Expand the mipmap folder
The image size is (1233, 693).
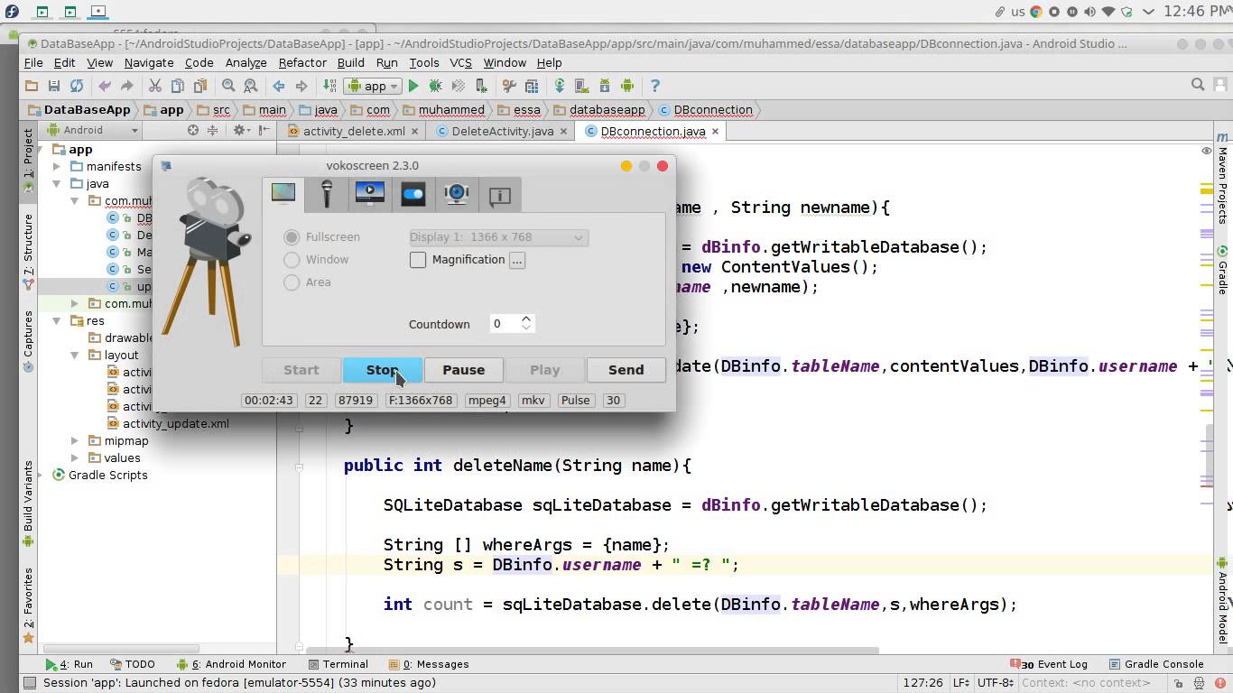(75, 441)
